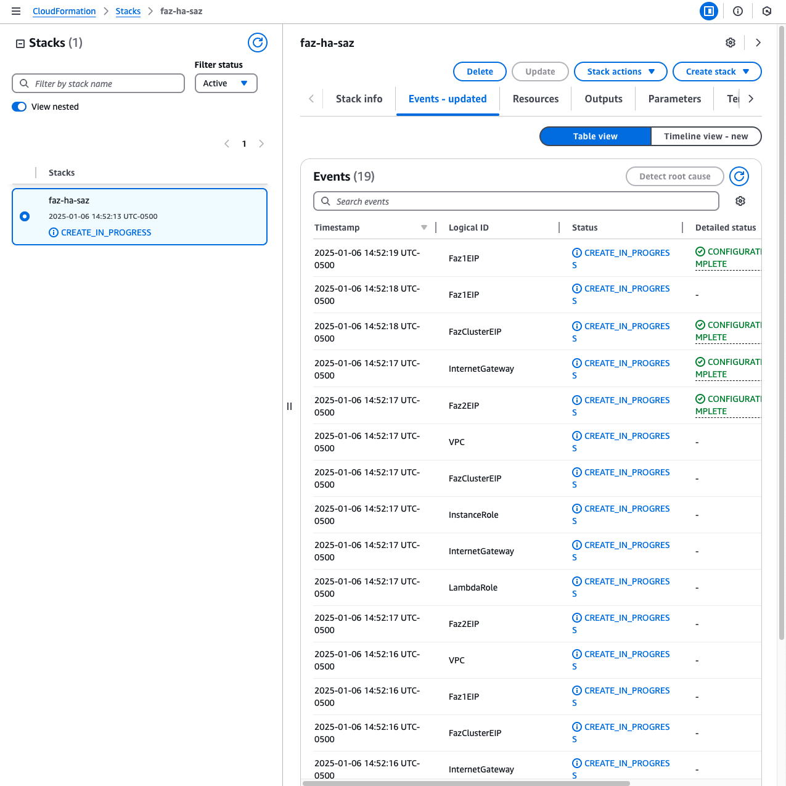Click the info icon beside stack's CREATE_IN_PROGRESS status
Viewport: 786px width, 786px height.
point(54,232)
